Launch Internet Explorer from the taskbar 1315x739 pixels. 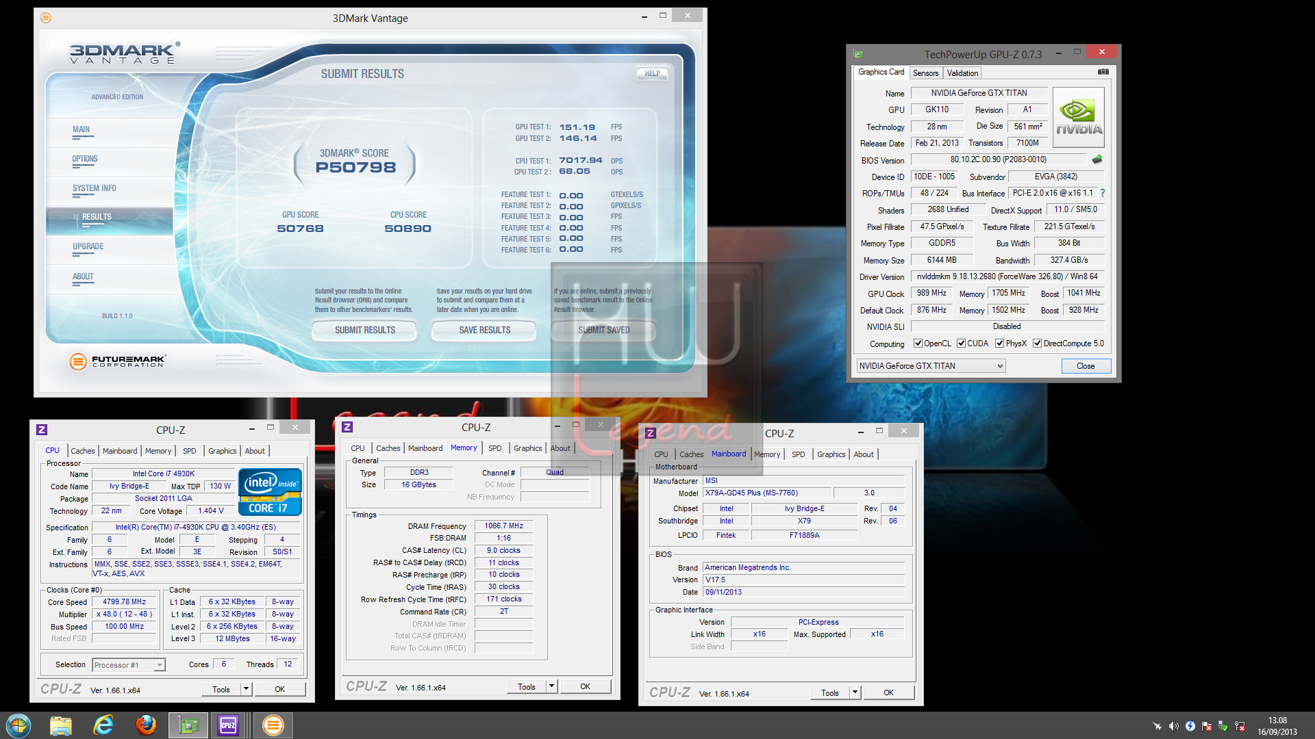[103, 725]
